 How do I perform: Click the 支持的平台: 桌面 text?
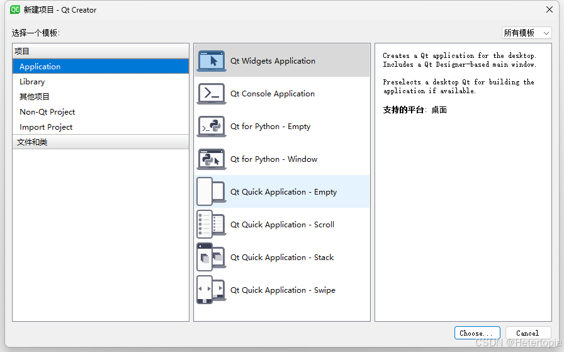pyautogui.click(x=415, y=110)
